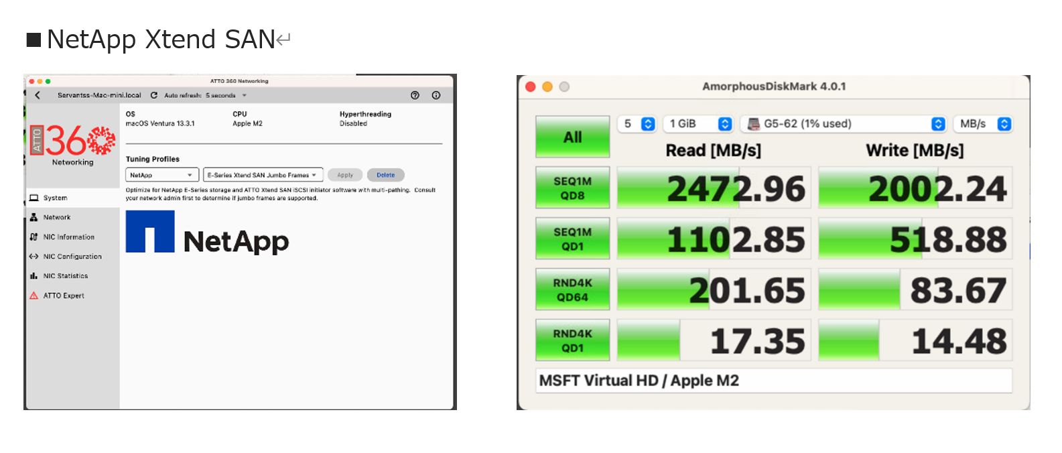Close the AmorphousDiskMark window
The height and width of the screenshot is (453, 1062).
pyautogui.click(x=531, y=86)
